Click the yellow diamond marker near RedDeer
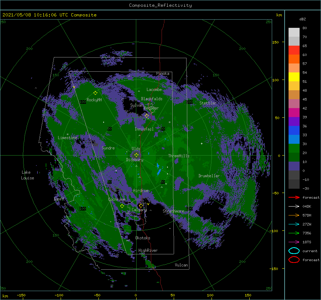Screen dimensions: 321x300 click(x=147, y=116)
